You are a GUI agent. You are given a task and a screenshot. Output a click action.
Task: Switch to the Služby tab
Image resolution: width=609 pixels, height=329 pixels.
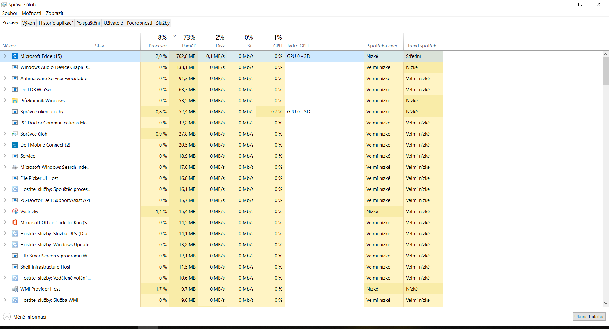163,23
